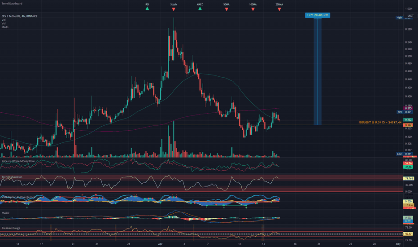Viewport: 418px width, 247px height.
Task: Select the Pressure Gauge indicator legend
Action: click(11, 228)
